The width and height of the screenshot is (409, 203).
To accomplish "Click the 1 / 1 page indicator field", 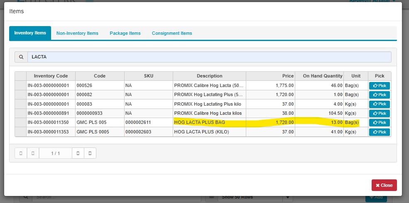I will [x=56, y=153].
